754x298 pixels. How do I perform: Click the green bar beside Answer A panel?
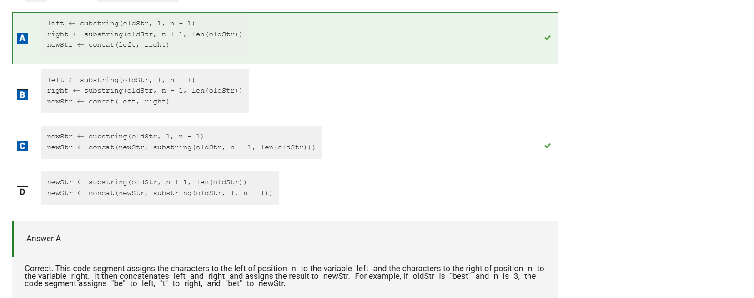tap(13, 239)
